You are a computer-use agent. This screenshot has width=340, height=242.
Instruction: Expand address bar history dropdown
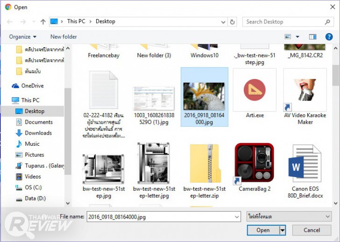223,22
